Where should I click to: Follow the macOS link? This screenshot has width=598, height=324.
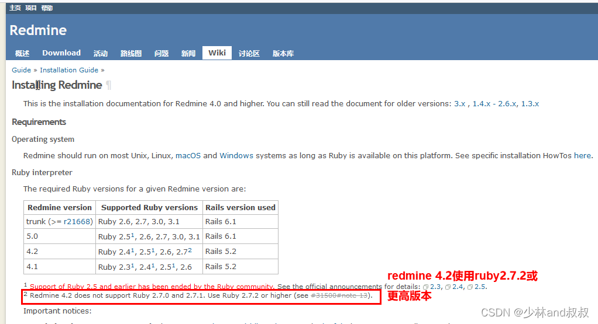tap(188, 155)
